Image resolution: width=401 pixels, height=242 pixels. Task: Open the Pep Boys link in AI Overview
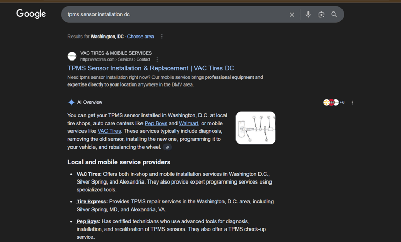[x=156, y=123]
